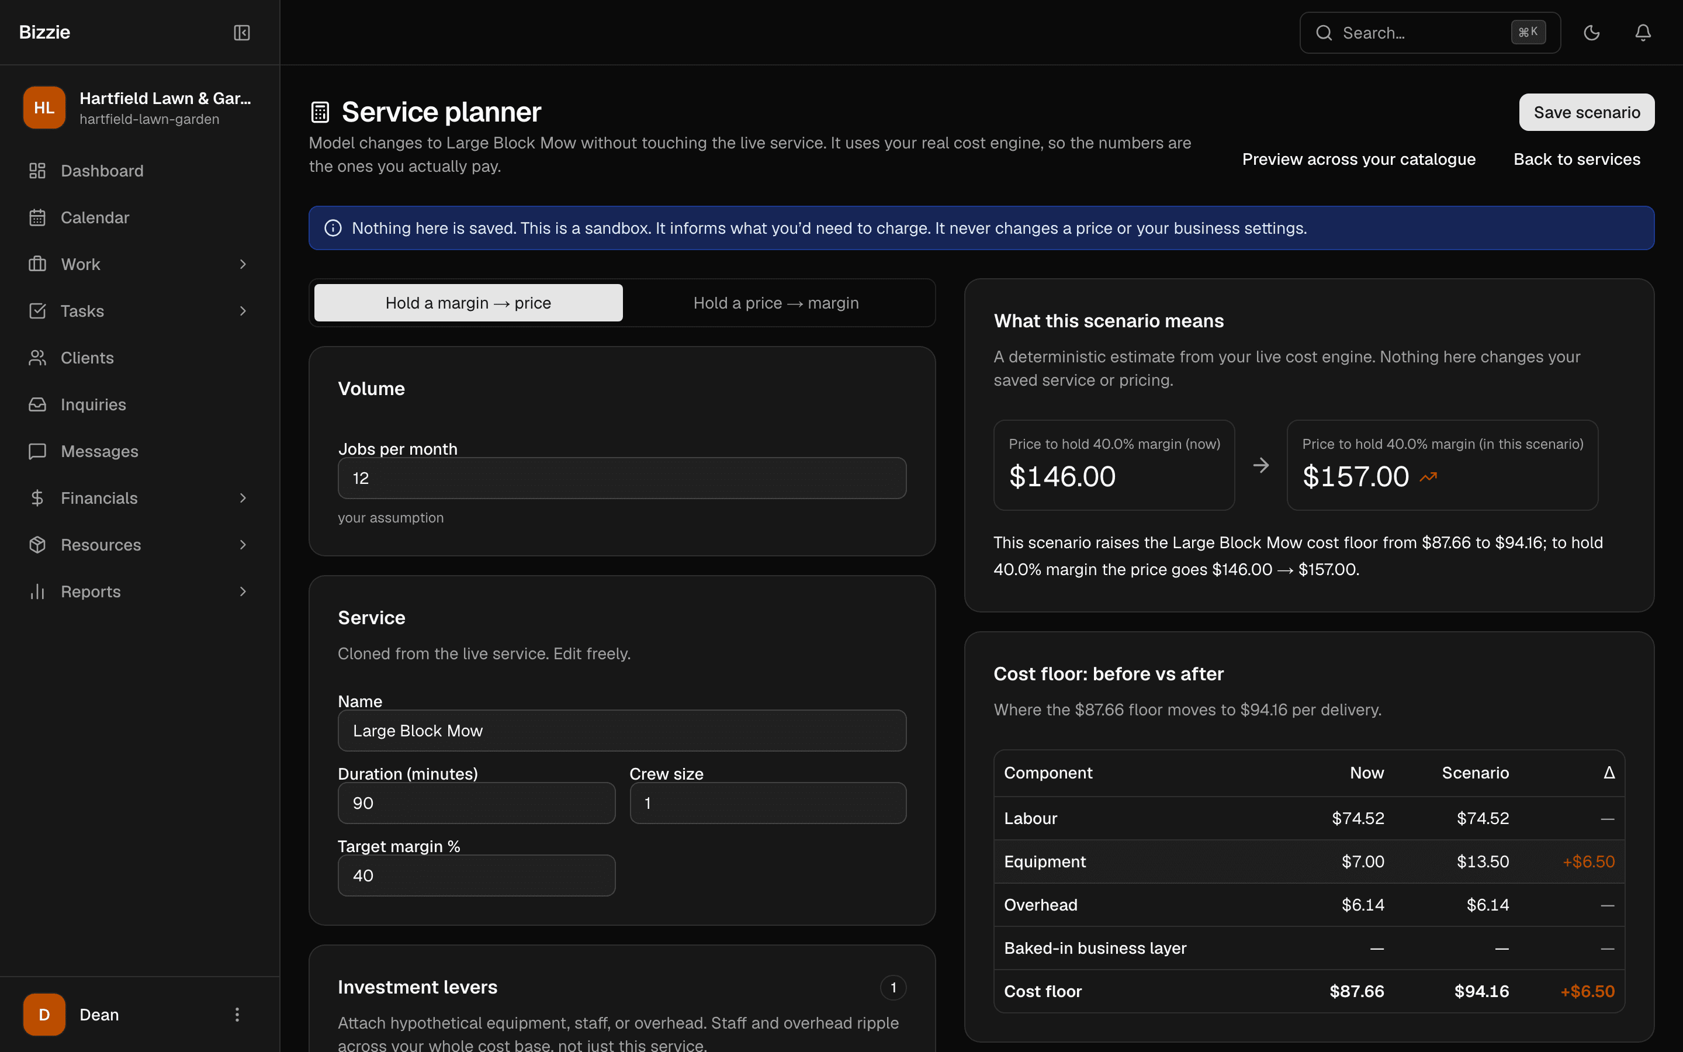Screen dimensions: 1683x1052
Task: Open Inquiries page
Action: [139, 404]
